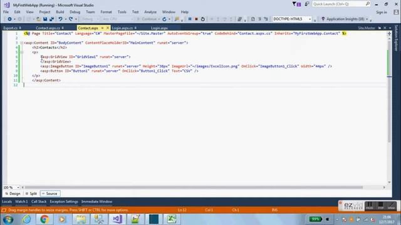Click the Navigate Backward toolbar icon
The image size is (401, 225).
(9, 19)
